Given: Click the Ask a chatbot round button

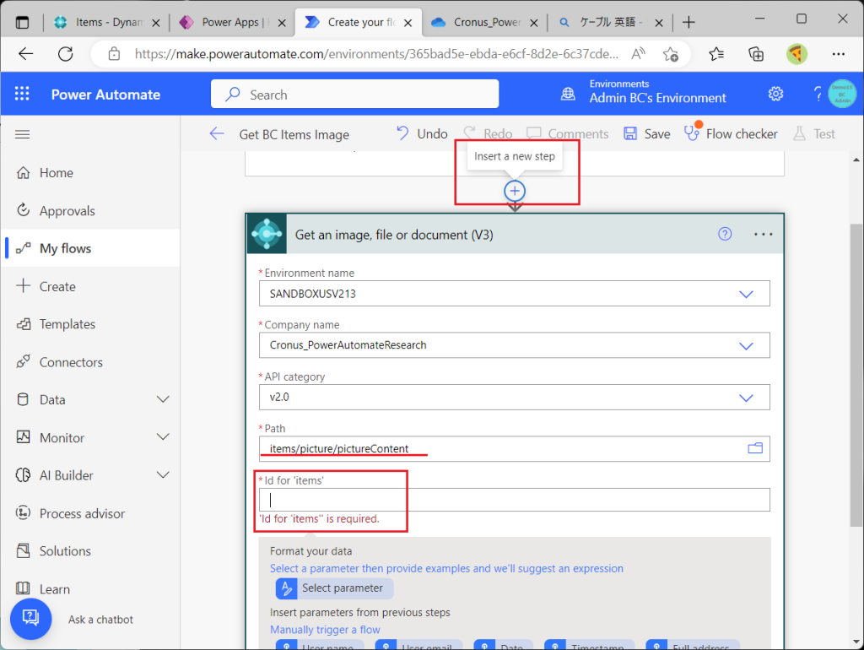Looking at the screenshot, I should coord(31,619).
